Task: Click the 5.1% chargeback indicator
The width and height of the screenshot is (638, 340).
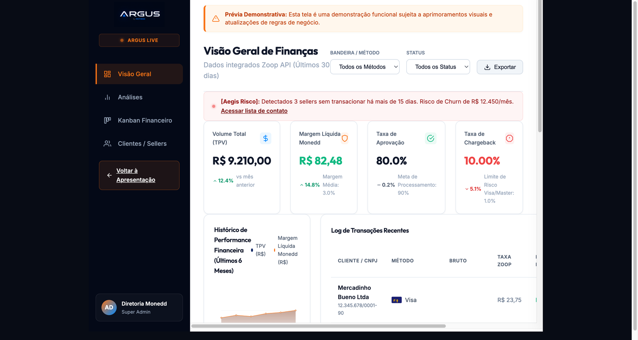Action: (x=473, y=189)
